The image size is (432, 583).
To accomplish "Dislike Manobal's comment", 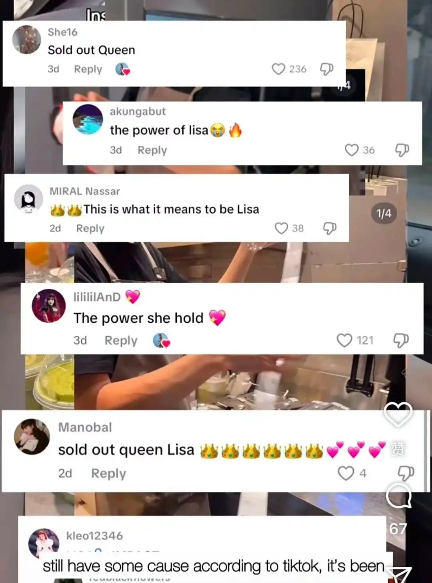I will pos(406,473).
